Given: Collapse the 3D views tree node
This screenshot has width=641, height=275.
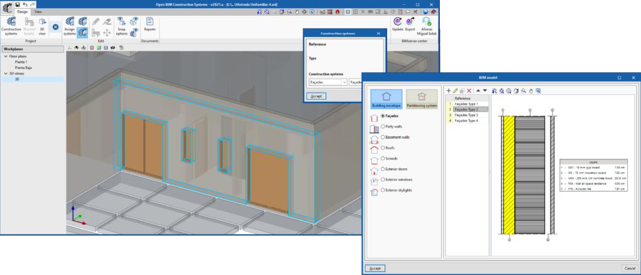Looking at the screenshot, I should [x=6, y=73].
